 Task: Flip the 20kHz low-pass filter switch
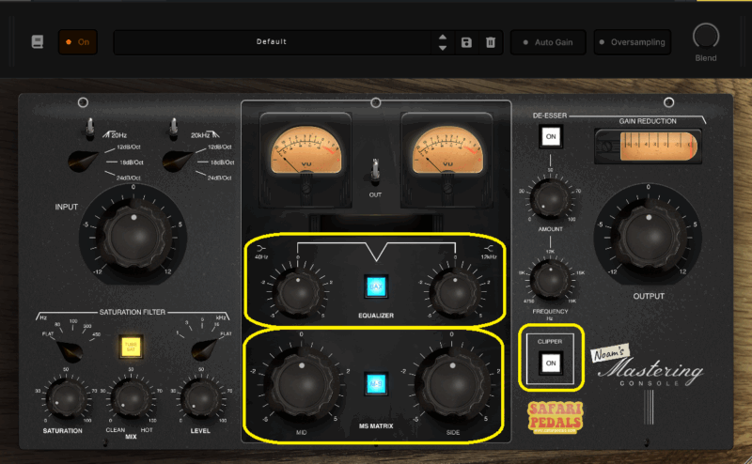click(173, 128)
